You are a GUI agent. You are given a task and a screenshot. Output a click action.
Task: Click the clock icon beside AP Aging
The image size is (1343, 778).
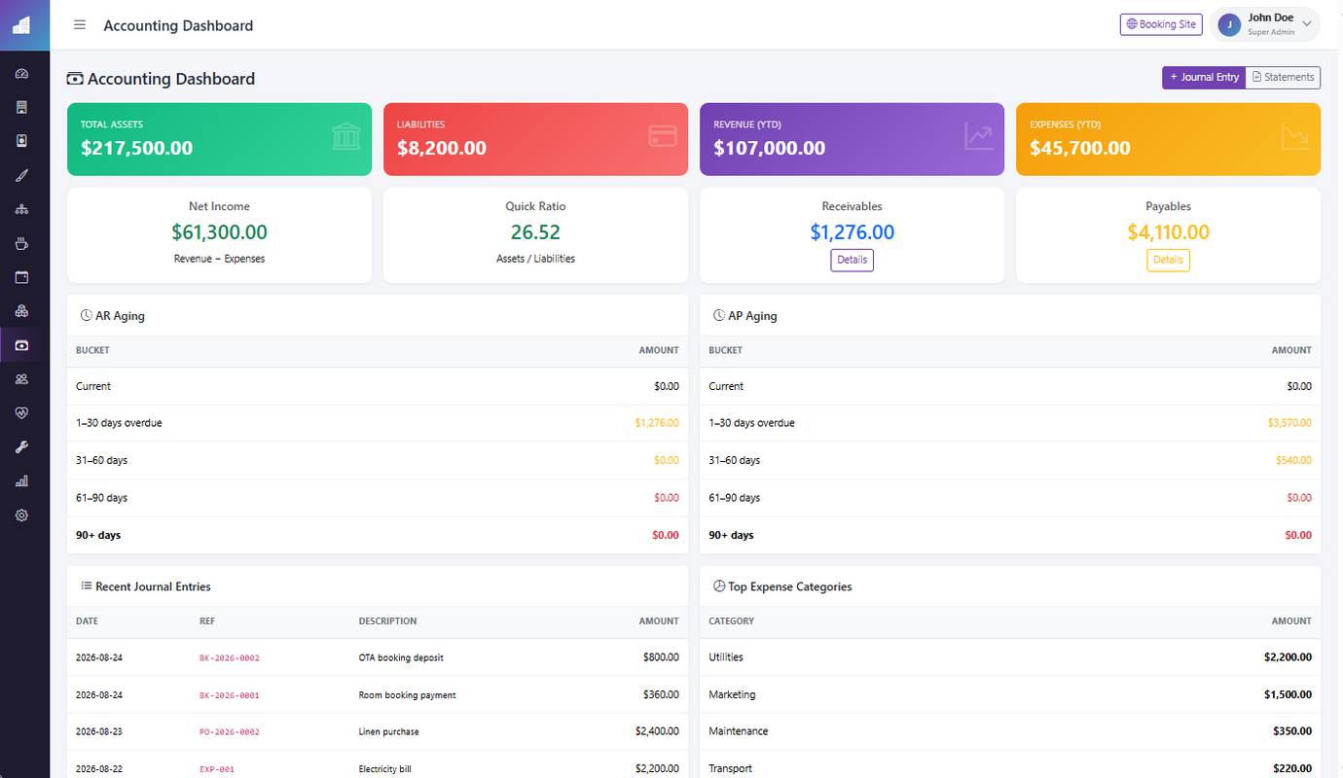pos(719,316)
